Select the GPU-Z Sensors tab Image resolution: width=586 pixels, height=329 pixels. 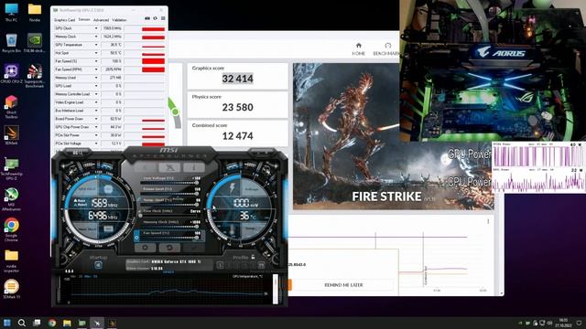pos(84,20)
